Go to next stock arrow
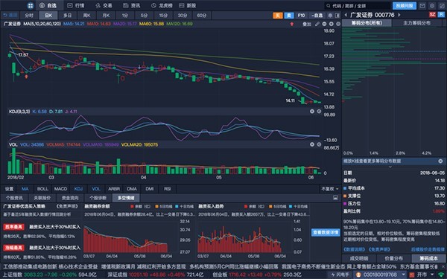The image size is (447, 279). [399, 15]
